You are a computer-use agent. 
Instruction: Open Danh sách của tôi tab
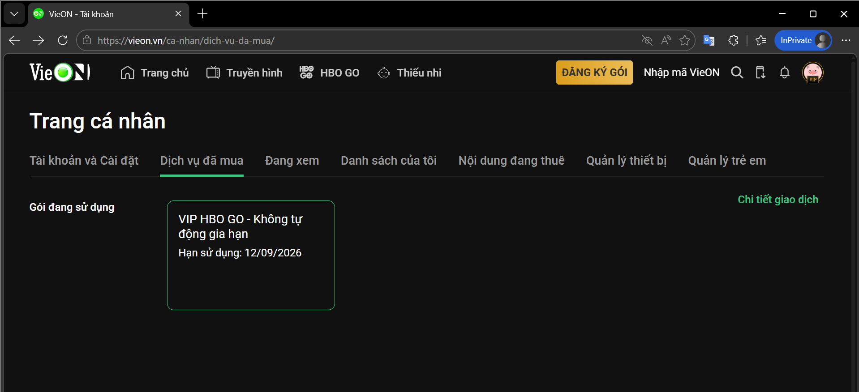[x=389, y=161]
